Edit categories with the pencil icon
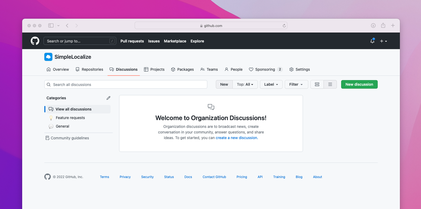The width and height of the screenshot is (421, 209). click(x=108, y=98)
